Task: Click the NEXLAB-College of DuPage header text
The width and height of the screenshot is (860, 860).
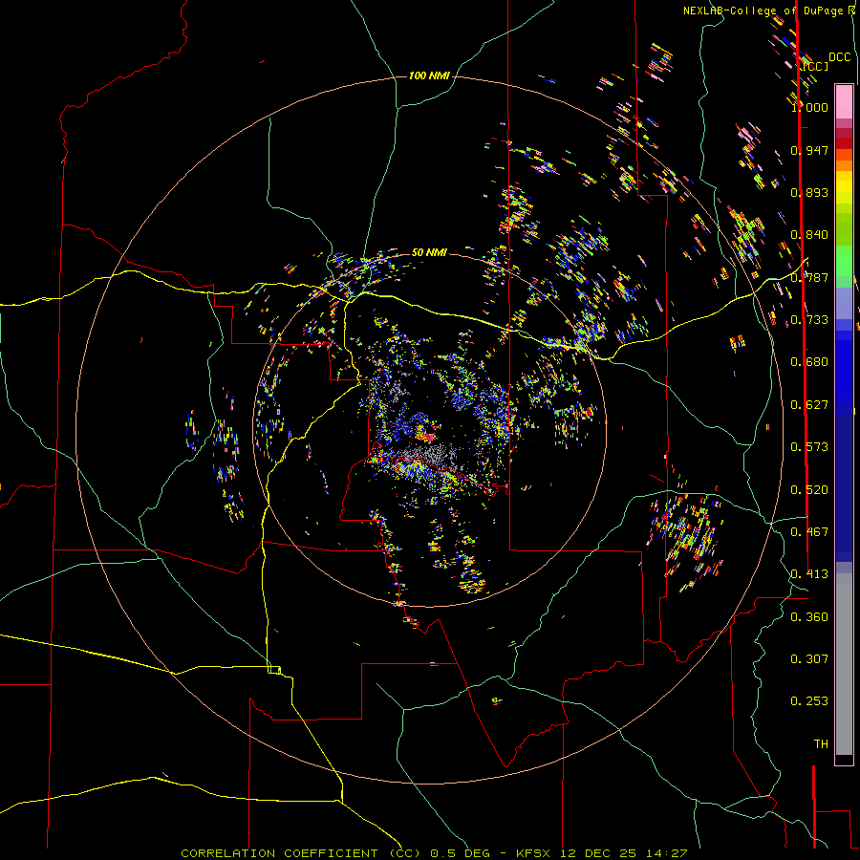Action: pos(763,11)
